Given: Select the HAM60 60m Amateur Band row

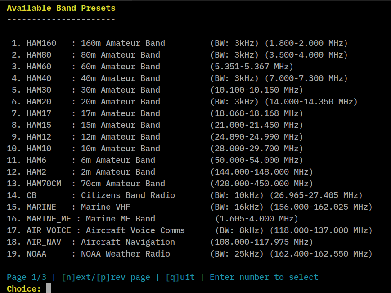Looking at the screenshot, I should pyautogui.click(x=153, y=67).
